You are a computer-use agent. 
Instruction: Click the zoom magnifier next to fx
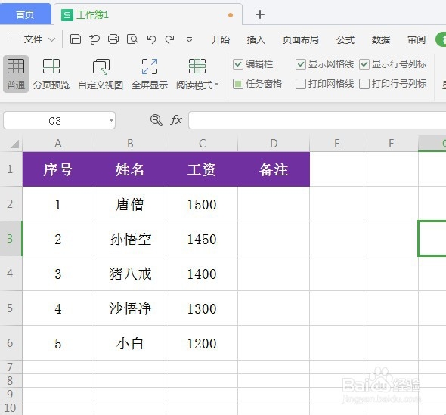point(156,120)
